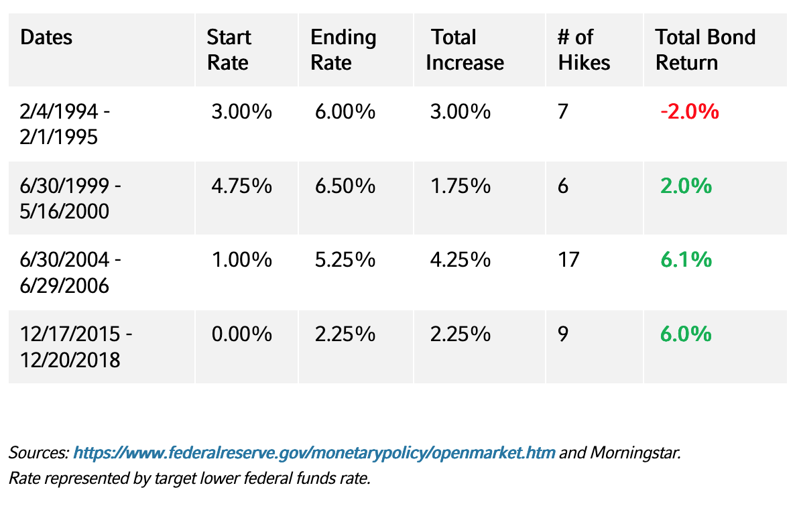Select the 6/30/1999 - 5/16/2000 date cell
Screen dimensions: 795x508
(72, 198)
